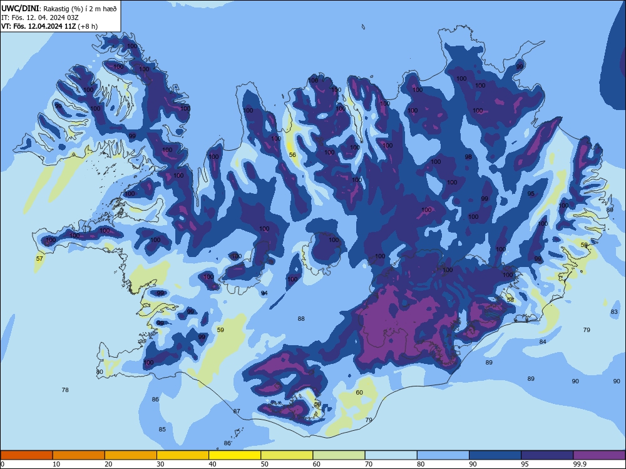The width and height of the screenshot is (626, 469).
Task: Click the offshore humidity value 83
Action: pyautogui.click(x=614, y=312)
